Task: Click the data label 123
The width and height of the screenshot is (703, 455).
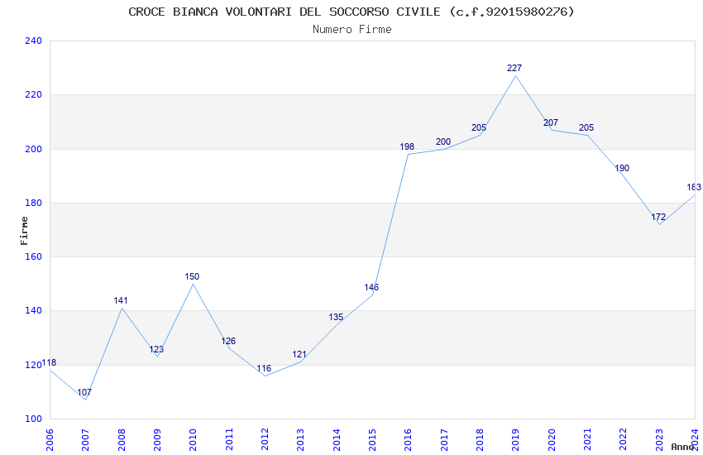Action: tap(156, 349)
